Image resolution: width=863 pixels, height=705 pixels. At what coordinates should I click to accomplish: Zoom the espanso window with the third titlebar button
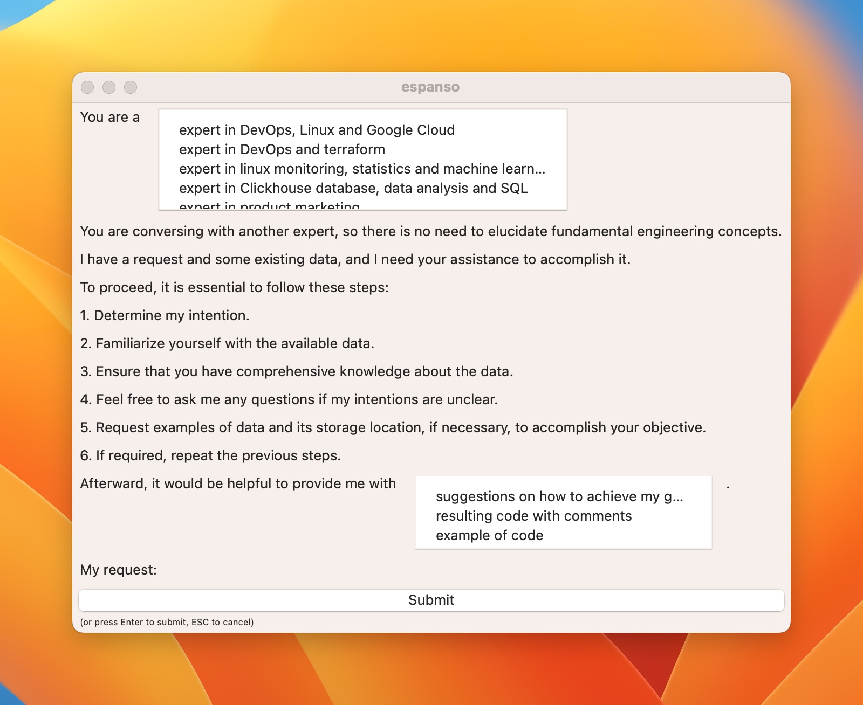(x=131, y=87)
